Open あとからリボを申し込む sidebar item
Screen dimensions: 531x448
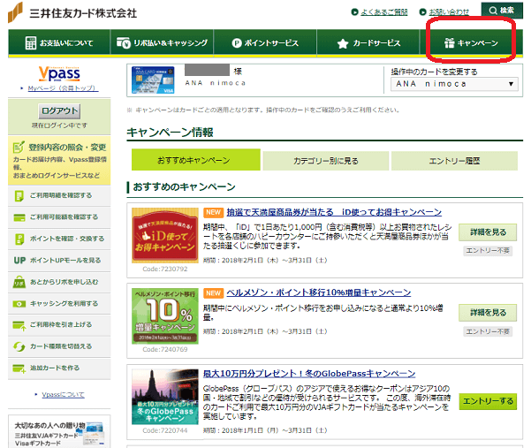tap(59, 282)
